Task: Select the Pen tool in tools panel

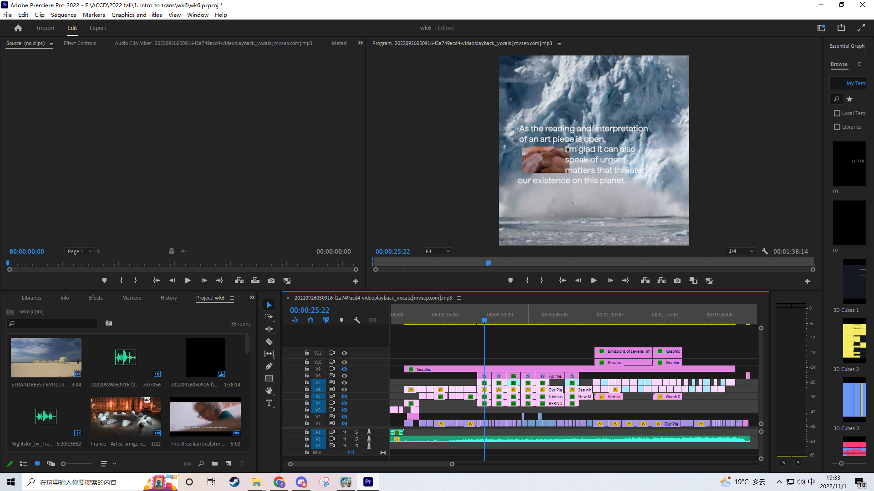Action: coord(269,366)
